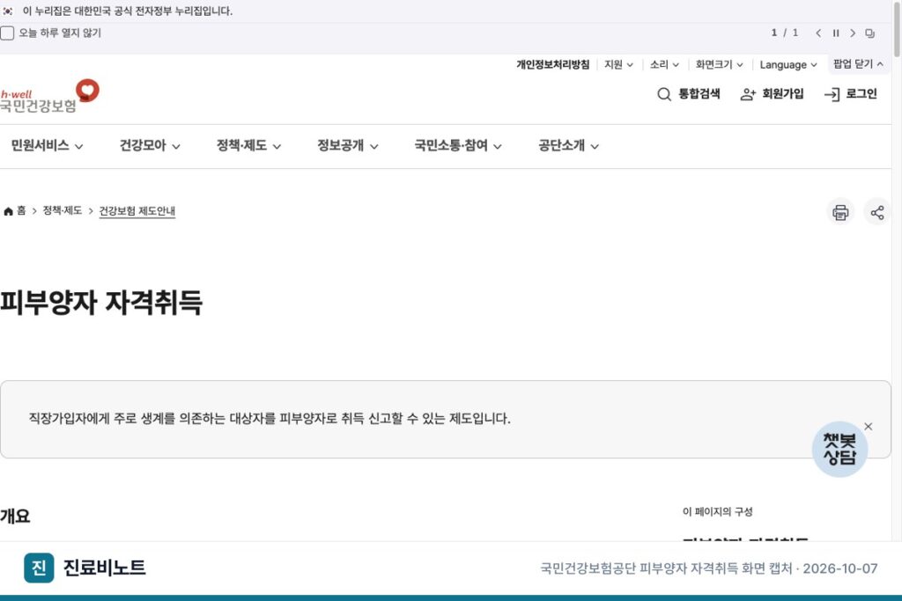Open the 정책·제도 main menu
Viewport: 902px width, 601px height.
pos(248,145)
